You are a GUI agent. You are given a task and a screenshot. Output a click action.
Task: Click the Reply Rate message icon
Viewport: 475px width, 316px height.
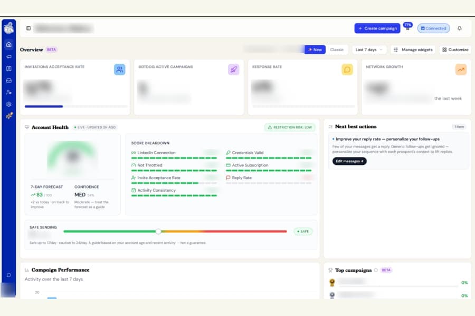[x=228, y=178]
